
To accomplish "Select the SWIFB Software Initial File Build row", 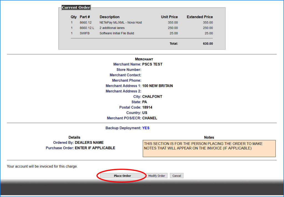I will [142, 33].
